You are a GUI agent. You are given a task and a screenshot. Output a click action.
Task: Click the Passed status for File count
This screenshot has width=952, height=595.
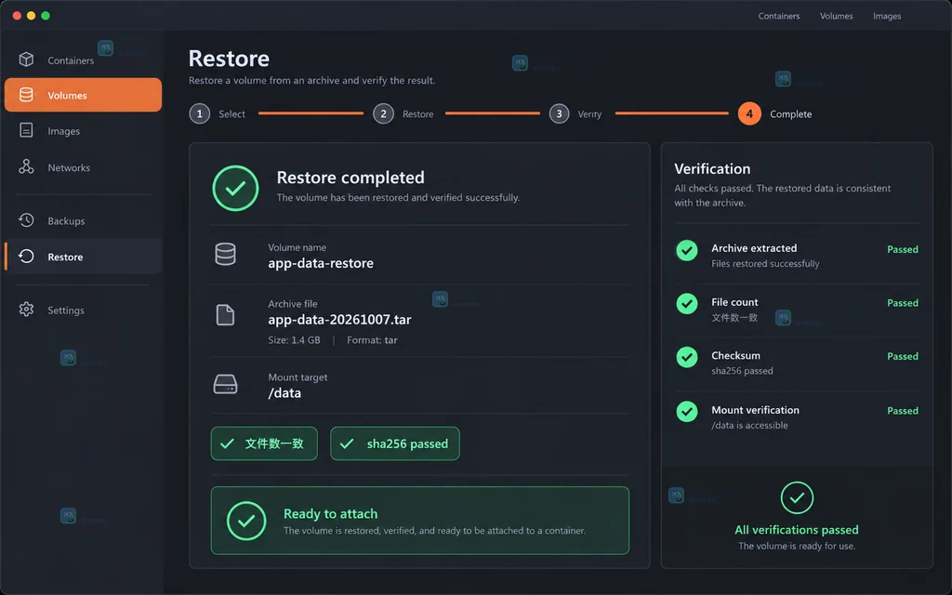click(902, 303)
